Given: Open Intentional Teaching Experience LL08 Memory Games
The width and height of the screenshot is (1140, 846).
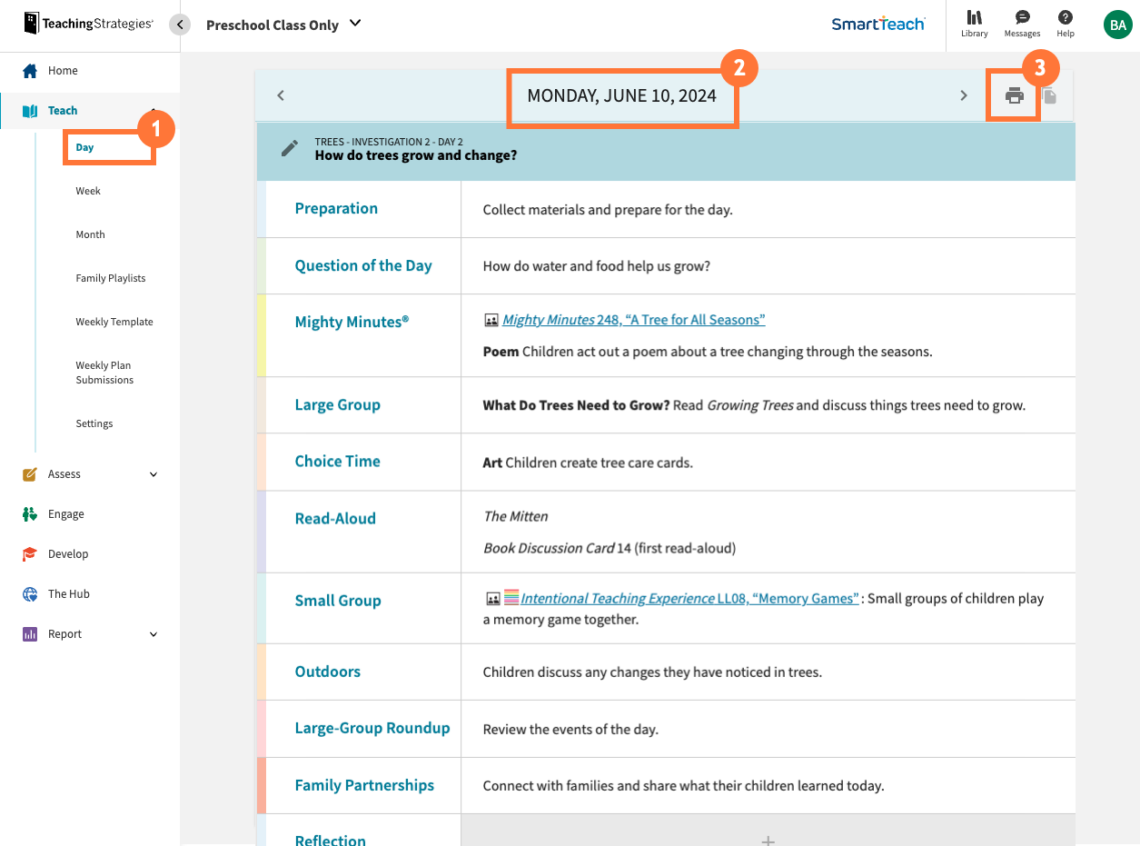Looking at the screenshot, I should (688, 598).
